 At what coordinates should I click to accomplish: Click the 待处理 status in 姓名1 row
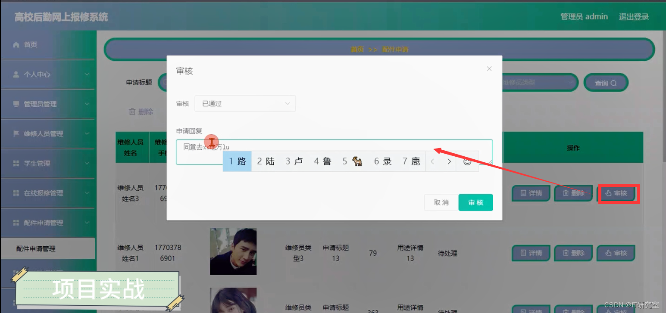pos(447,254)
